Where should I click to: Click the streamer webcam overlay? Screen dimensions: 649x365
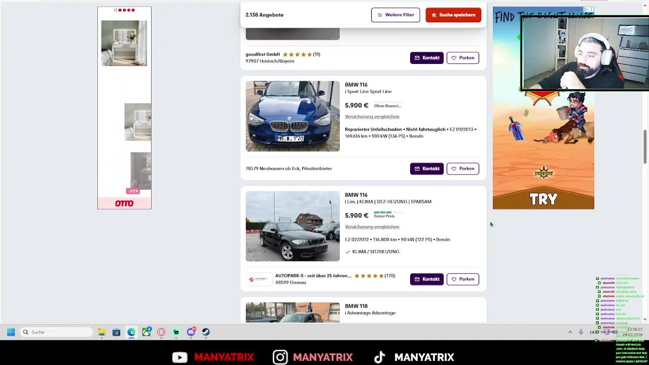pos(585,54)
